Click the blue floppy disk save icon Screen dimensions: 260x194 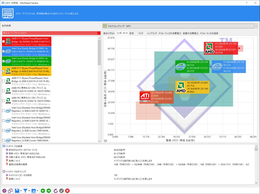pos(17,191)
